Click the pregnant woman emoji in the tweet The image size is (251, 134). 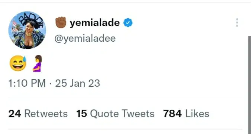pyautogui.click(x=38, y=63)
